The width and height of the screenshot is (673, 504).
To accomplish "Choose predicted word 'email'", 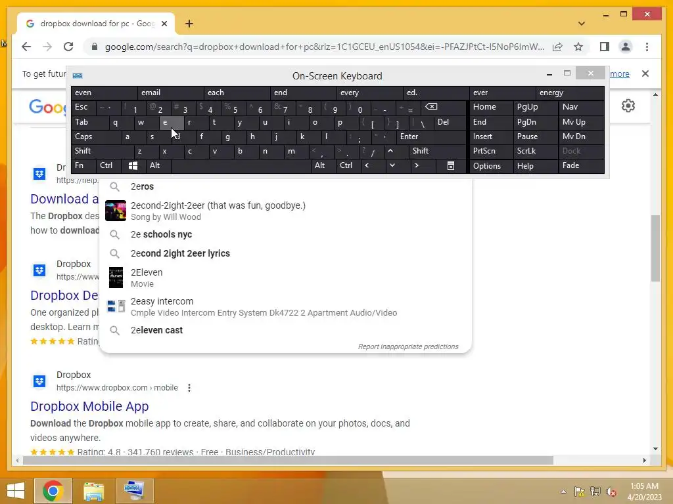I will tap(171, 93).
